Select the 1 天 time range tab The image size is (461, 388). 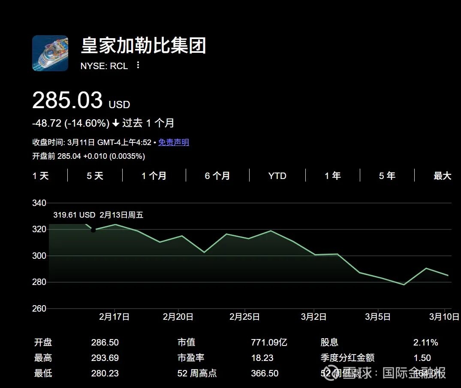pos(41,176)
